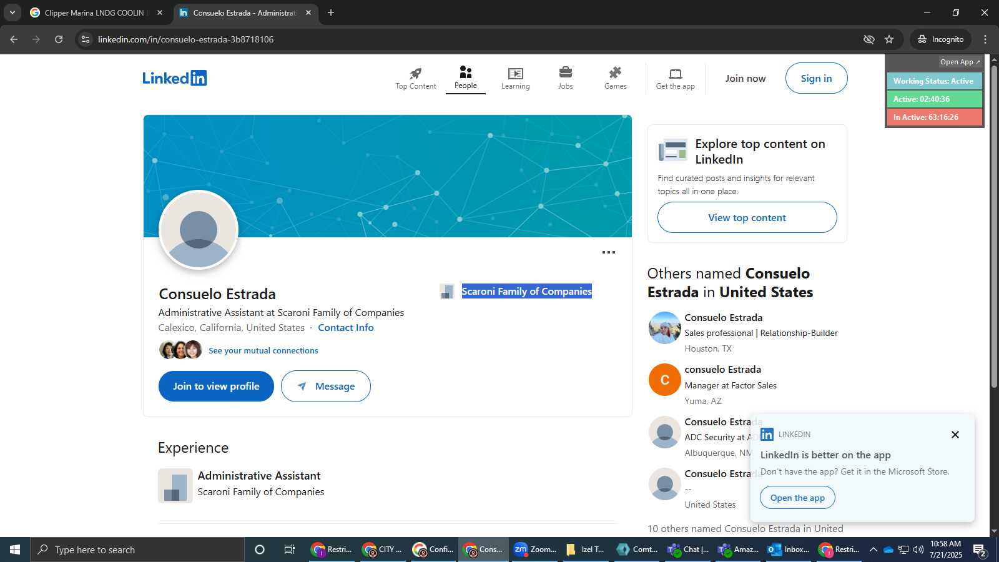Click Open the app button
The height and width of the screenshot is (562, 999).
click(797, 498)
